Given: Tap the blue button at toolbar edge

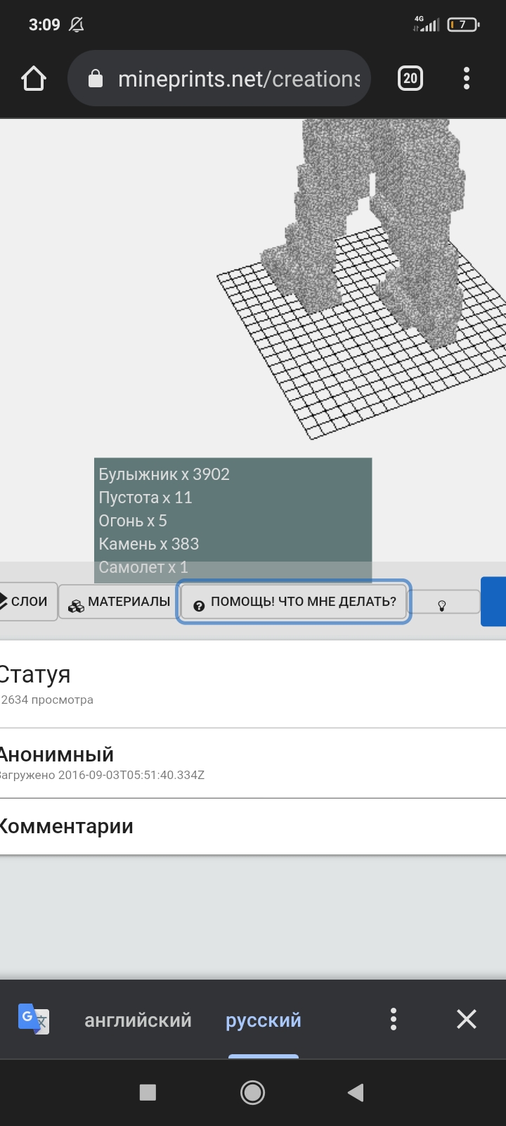Looking at the screenshot, I should pos(493,602).
